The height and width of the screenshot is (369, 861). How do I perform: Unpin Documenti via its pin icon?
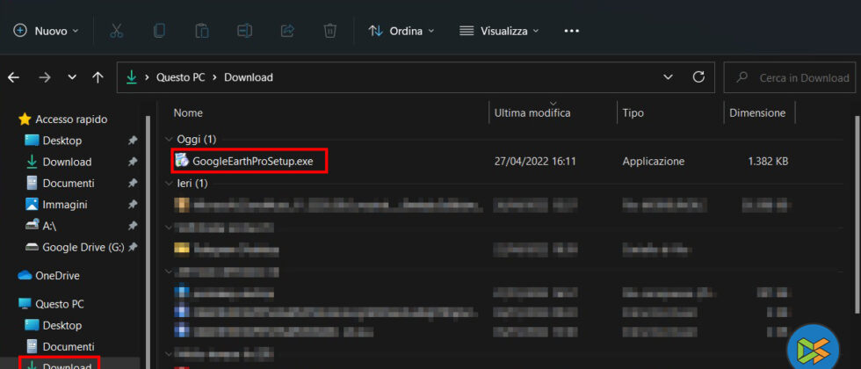click(133, 184)
